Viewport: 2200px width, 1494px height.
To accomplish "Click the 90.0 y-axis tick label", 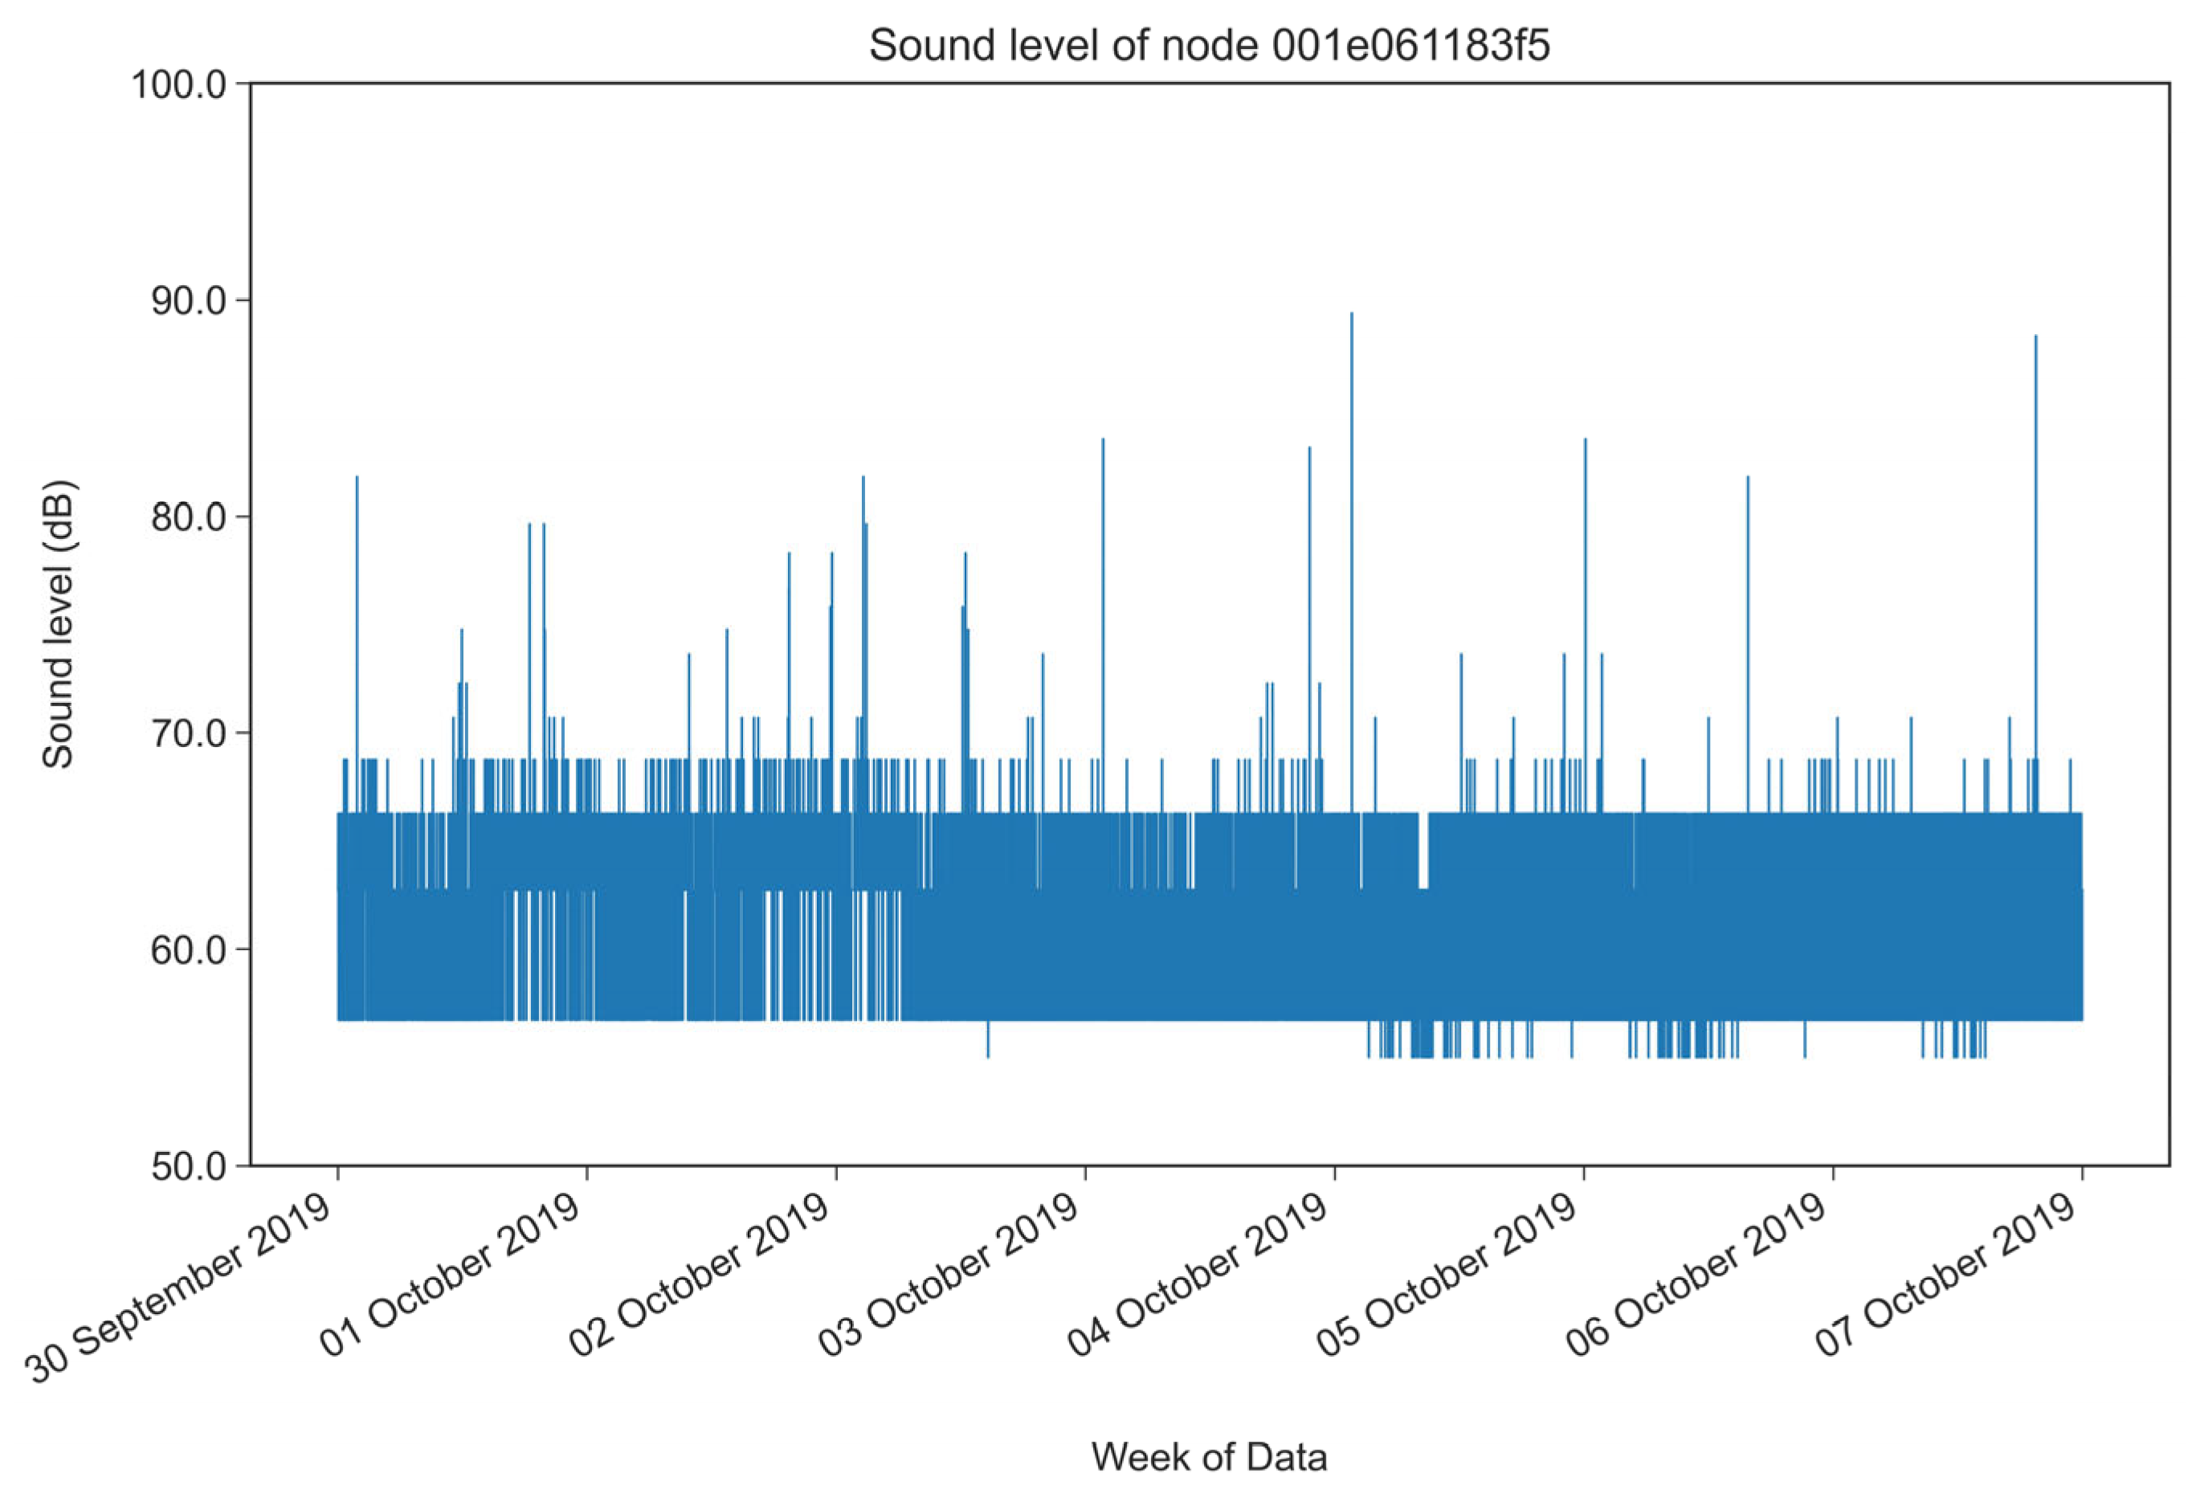I will [189, 301].
